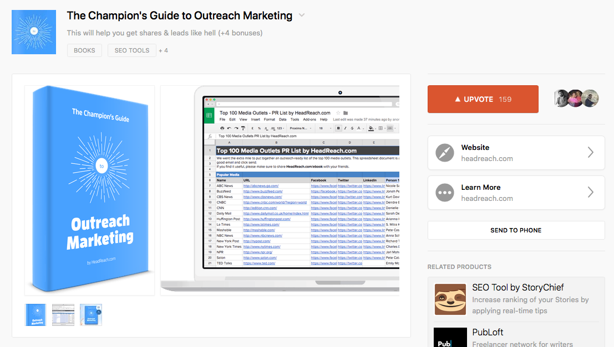
Task: Expand the dropdown arrow beside the product title
Action: click(x=302, y=15)
